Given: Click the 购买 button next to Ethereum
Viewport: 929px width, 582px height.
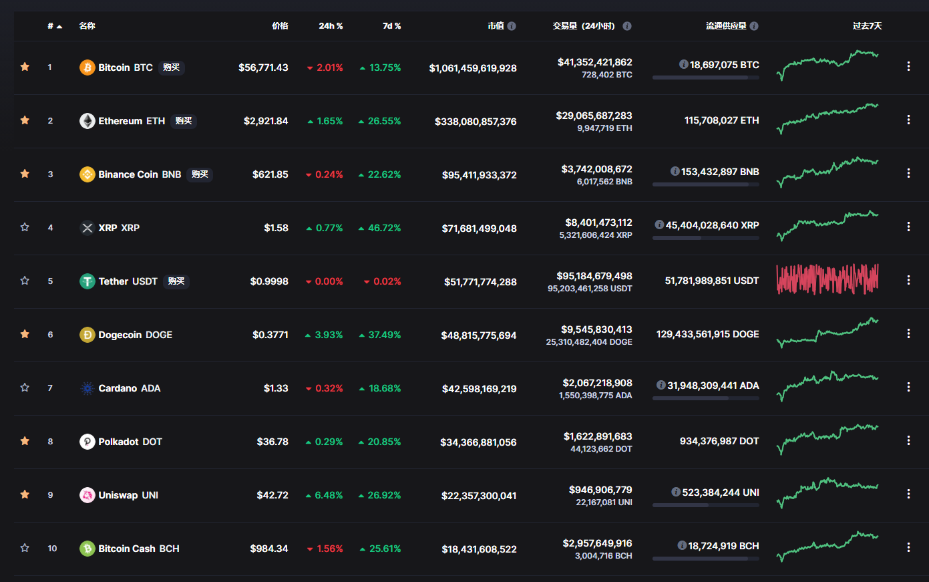Looking at the screenshot, I should 184,121.
